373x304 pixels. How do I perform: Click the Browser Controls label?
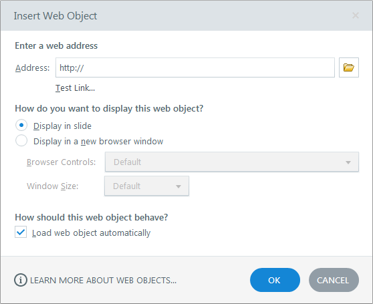tap(61, 162)
